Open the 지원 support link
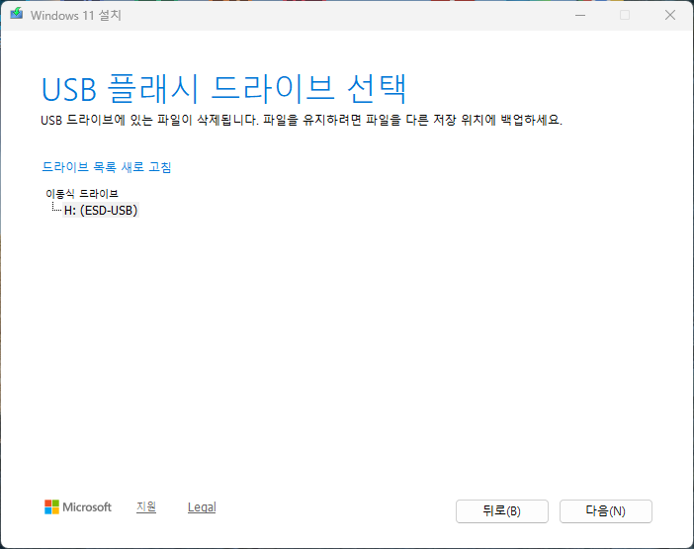The image size is (694, 549). 146,506
